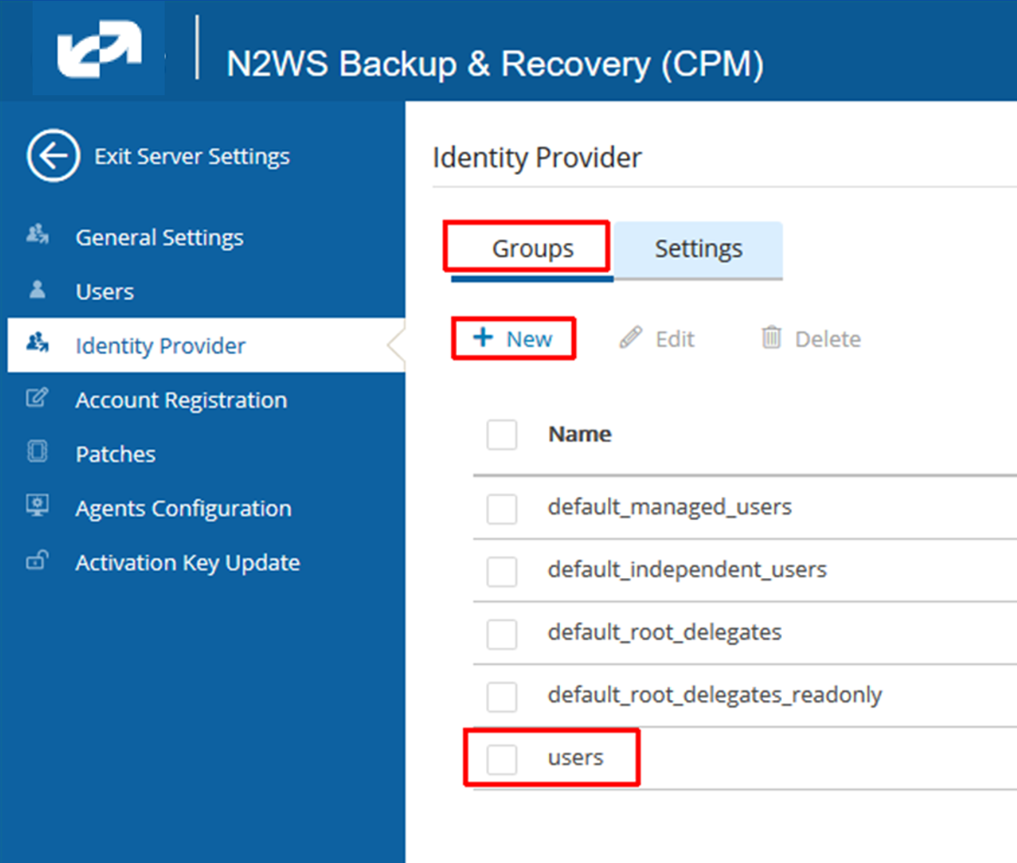Click the N2WS logo icon
Viewport: 1017px width, 863px height.
click(99, 49)
